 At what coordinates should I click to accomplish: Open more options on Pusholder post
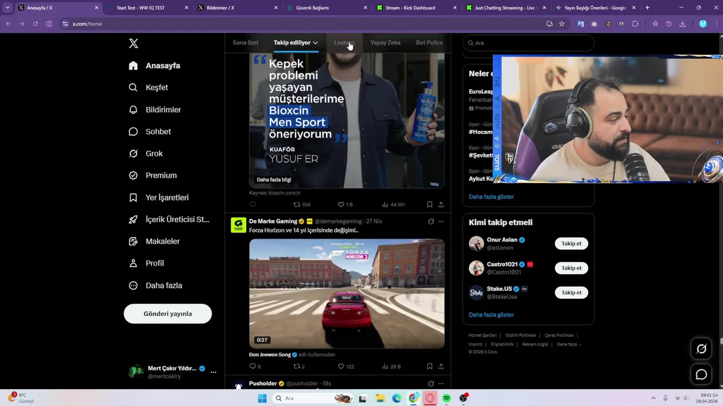[441, 383]
